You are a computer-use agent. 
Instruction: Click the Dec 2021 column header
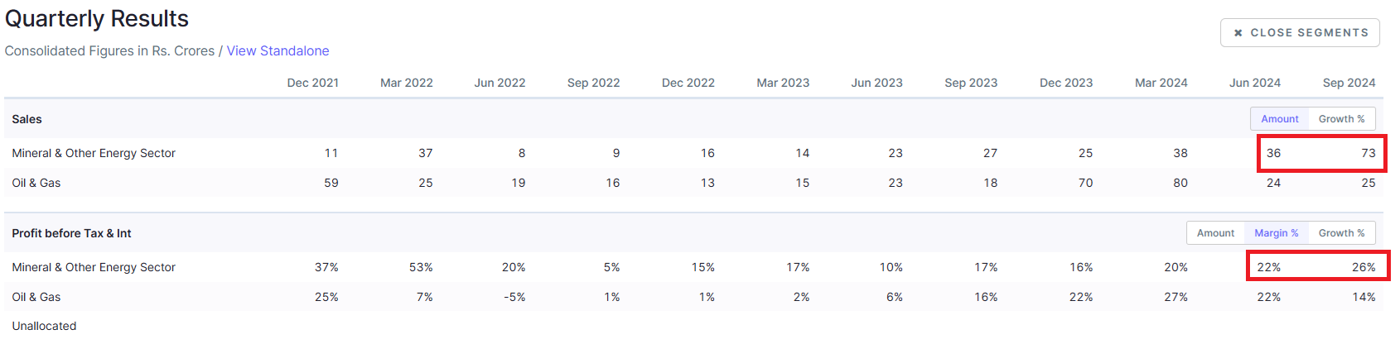click(x=312, y=83)
